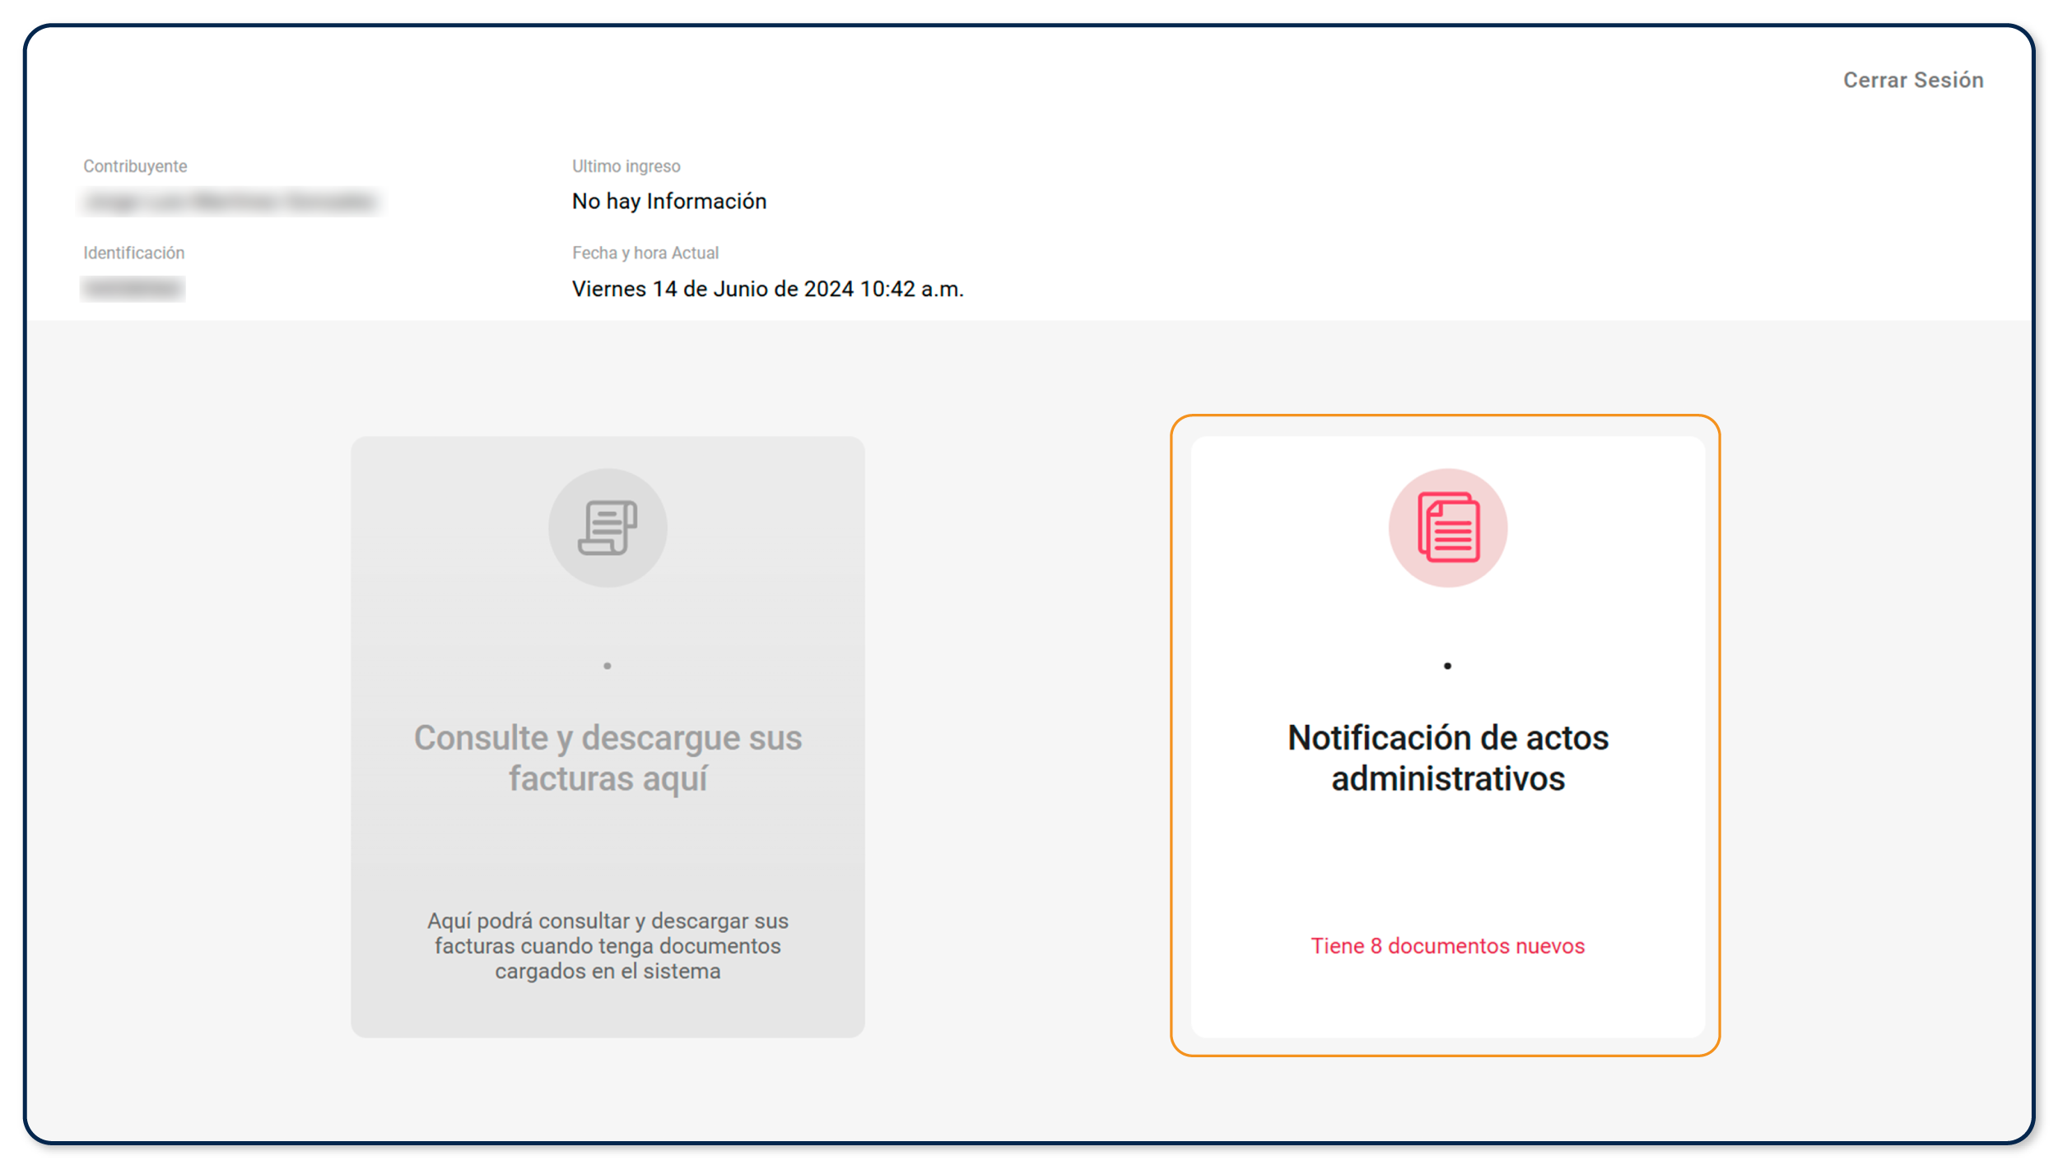Click the gray circle behind the invoice icon
Screen dimensions: 2058x1165
click(608, 529)
